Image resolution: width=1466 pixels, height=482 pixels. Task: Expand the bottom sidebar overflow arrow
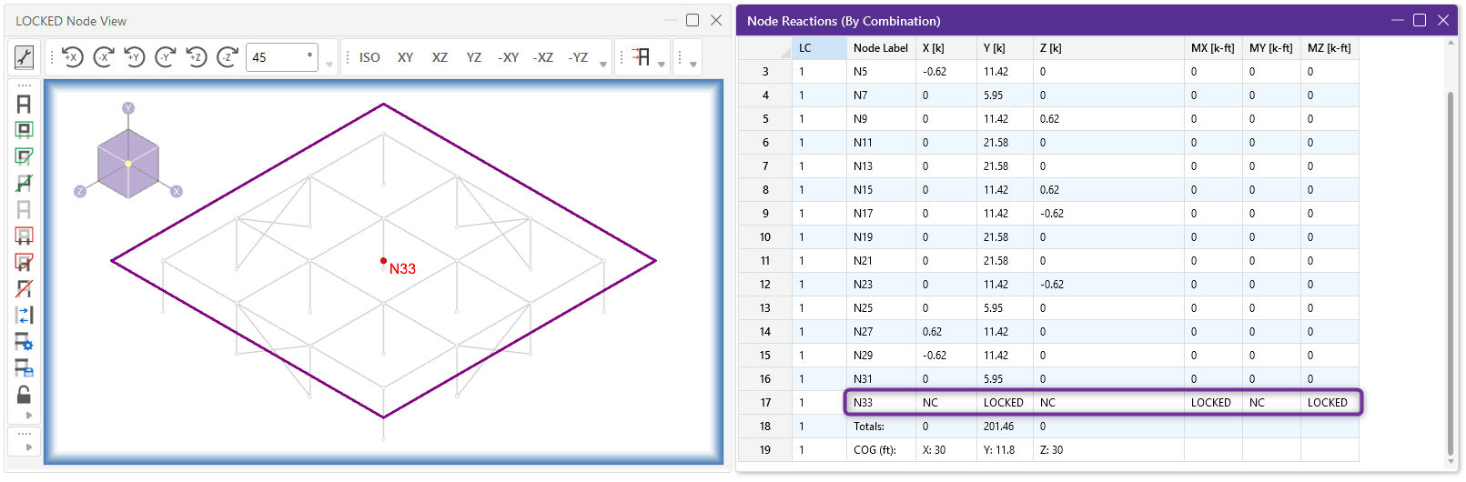click(x=28, y=447)
